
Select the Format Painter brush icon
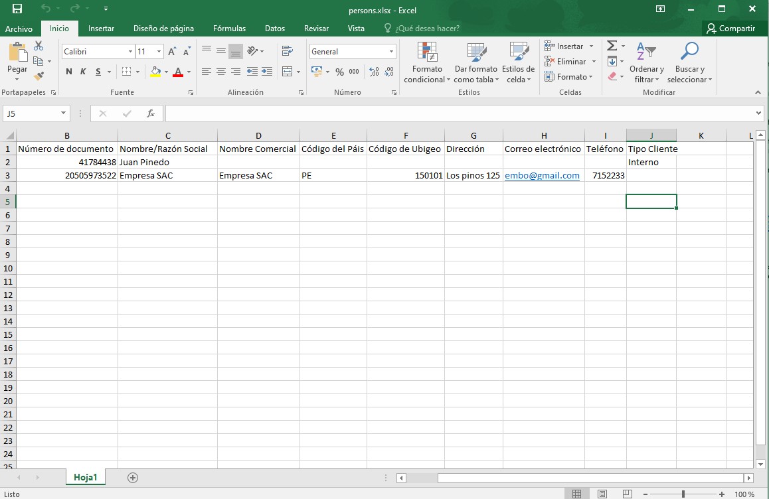[39, 76]
